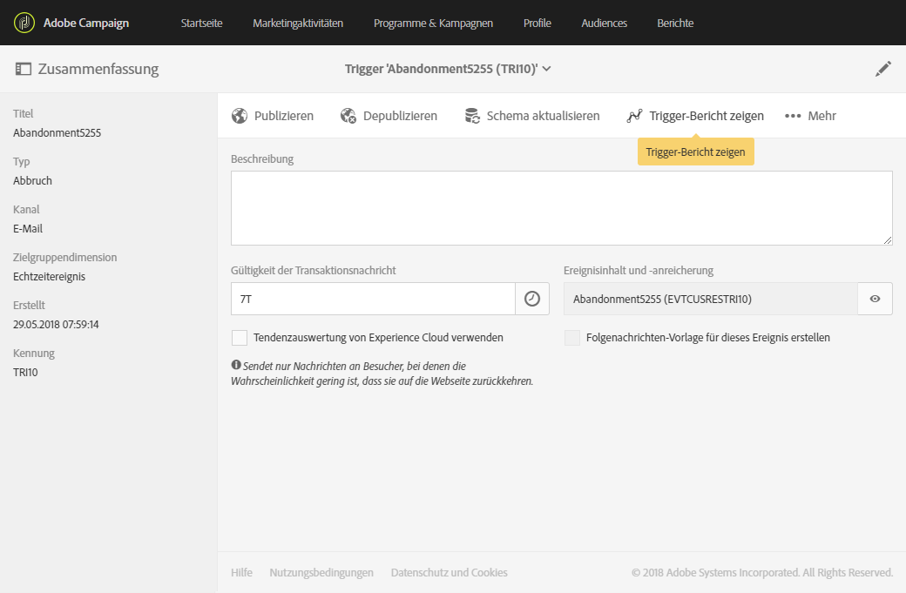906x593 pixels.
Task: Click the Depublizieren globe icon
Action: pos(348,116)
